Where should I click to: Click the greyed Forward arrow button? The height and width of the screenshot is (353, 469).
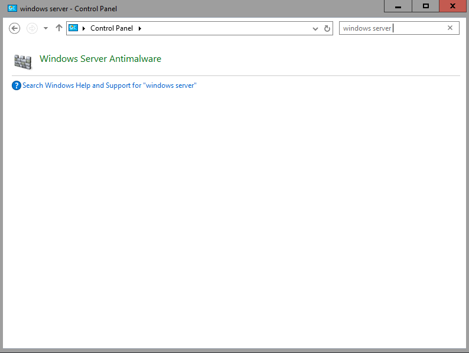(32, 28)
